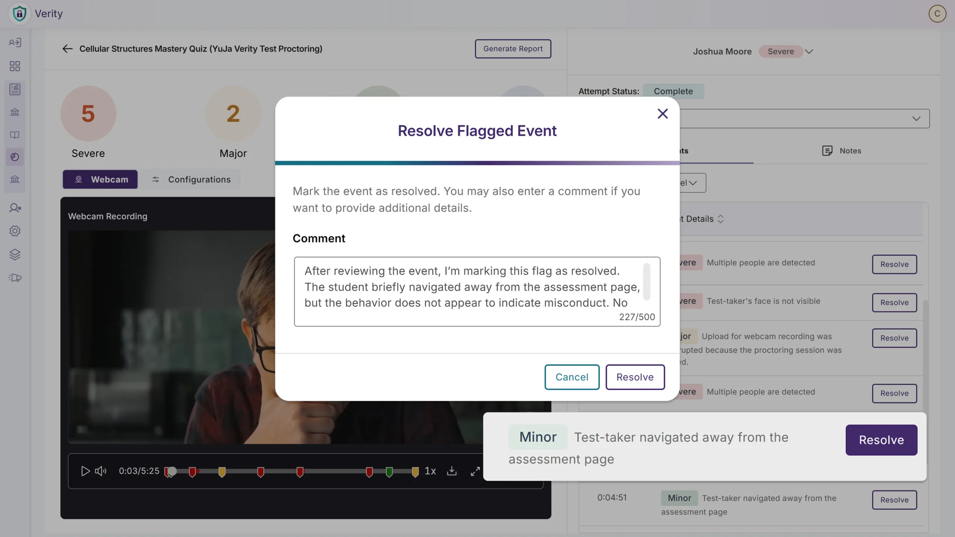The image size is (955, 537).
Task: Switch to the Configurations tab
Action: (x=192, y=179)
